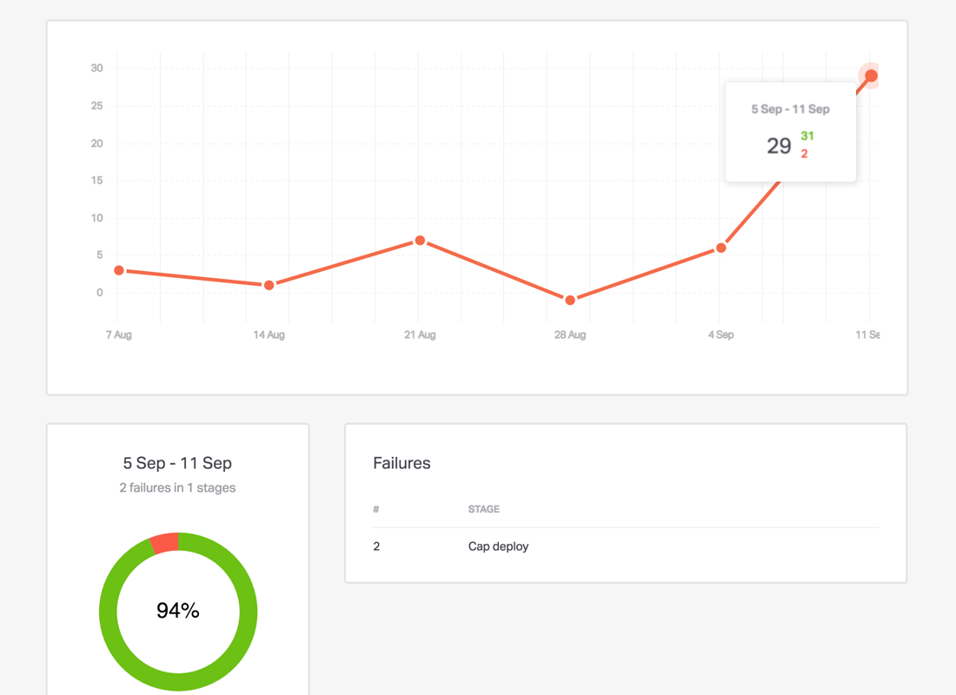956x695 pixels.
Task: Click the 4 Sep data point
Action: point(720,248)
